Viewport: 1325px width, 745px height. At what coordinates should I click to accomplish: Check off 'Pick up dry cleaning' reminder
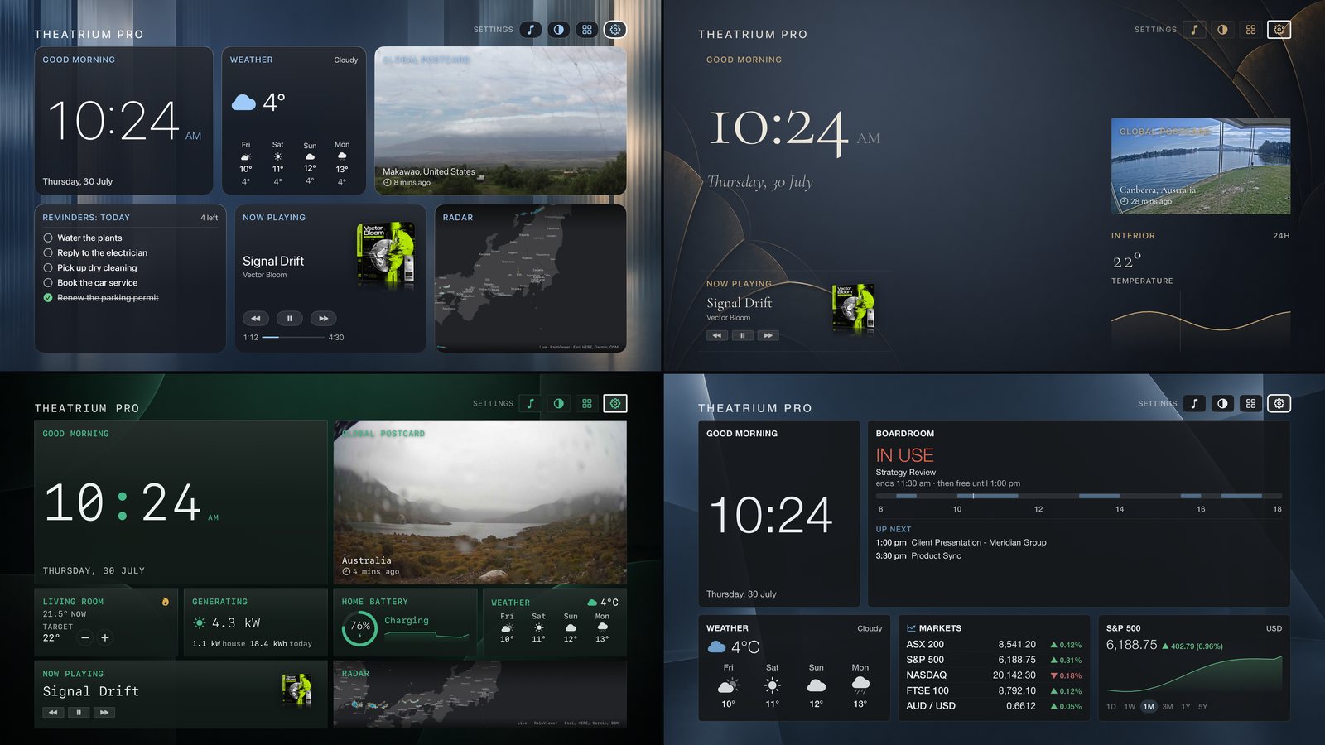(x=48, y=268)
